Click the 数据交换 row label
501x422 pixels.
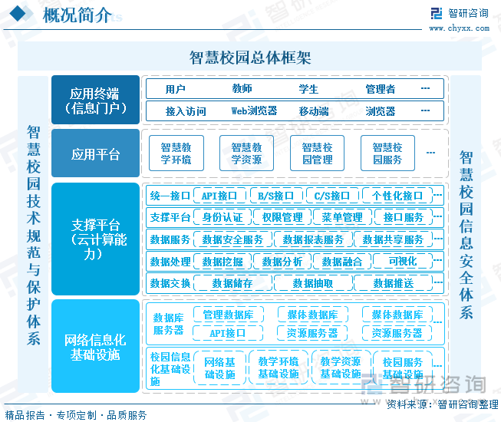pyautogui.click(x=170, y=283)
